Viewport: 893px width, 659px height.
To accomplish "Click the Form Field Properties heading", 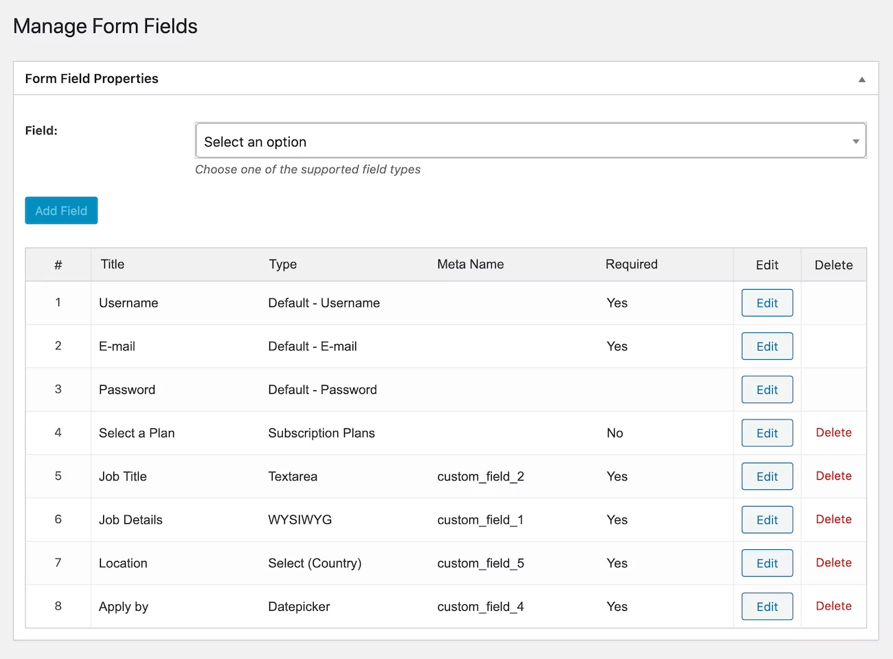I will coord(91,78).
